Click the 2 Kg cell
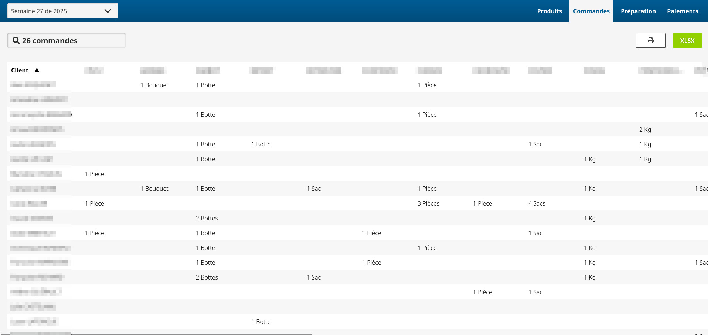 [x=645, y=129]
